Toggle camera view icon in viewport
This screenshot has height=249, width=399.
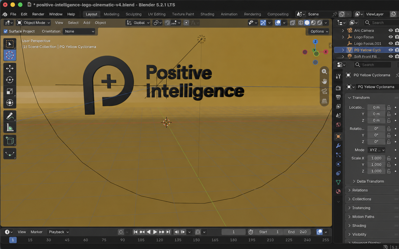coord(324,91)
